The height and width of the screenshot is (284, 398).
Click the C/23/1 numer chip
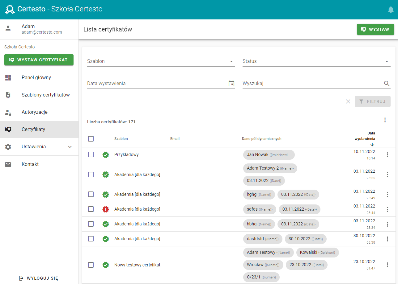261,277
